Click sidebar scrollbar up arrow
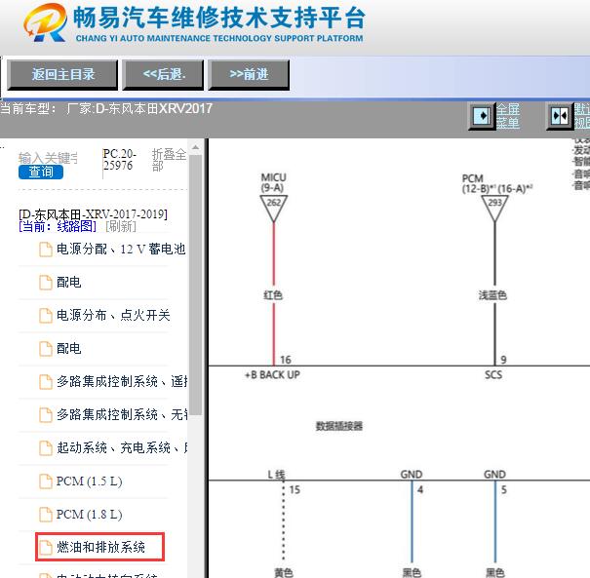The height and width of the screenshot is (578, 590). [195, 147]
